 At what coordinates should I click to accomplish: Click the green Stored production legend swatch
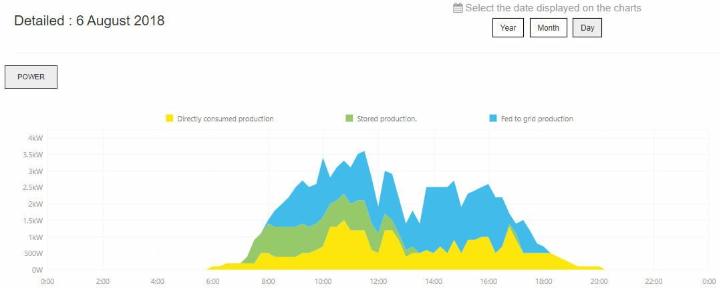point(349,119)
